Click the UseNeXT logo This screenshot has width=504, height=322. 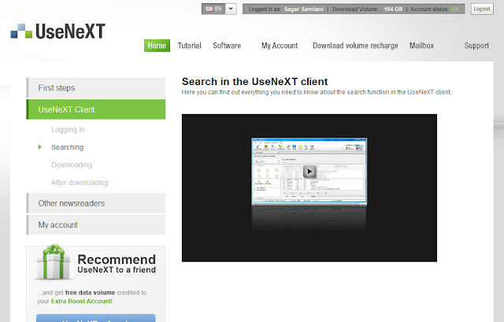pyautogui.click(x=57, y=31)
